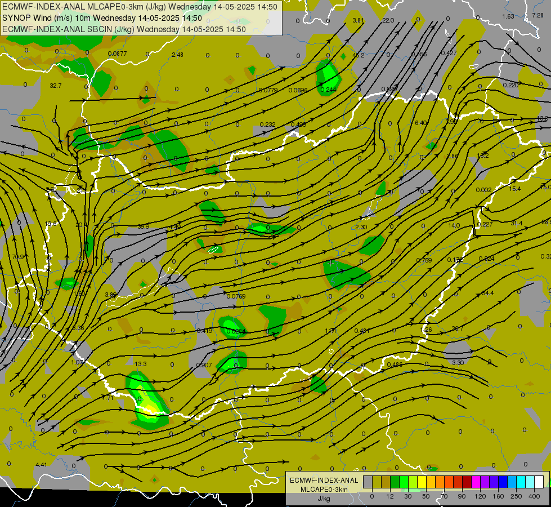
Task: Click the olive swatch in the legend
Action: point(377,482)
